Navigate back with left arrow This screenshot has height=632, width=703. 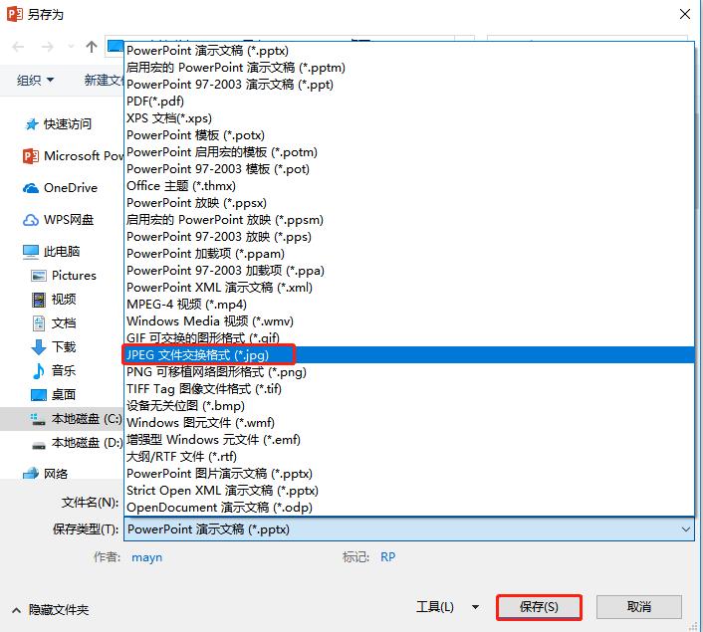coord(18,47)
